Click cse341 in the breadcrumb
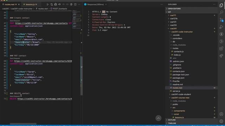225x126 pixels. (6, 9)
